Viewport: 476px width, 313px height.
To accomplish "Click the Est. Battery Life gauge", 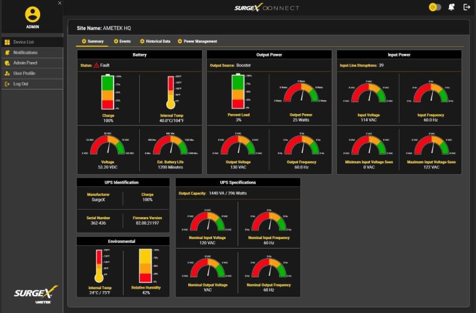I will (x=171, y=145).
